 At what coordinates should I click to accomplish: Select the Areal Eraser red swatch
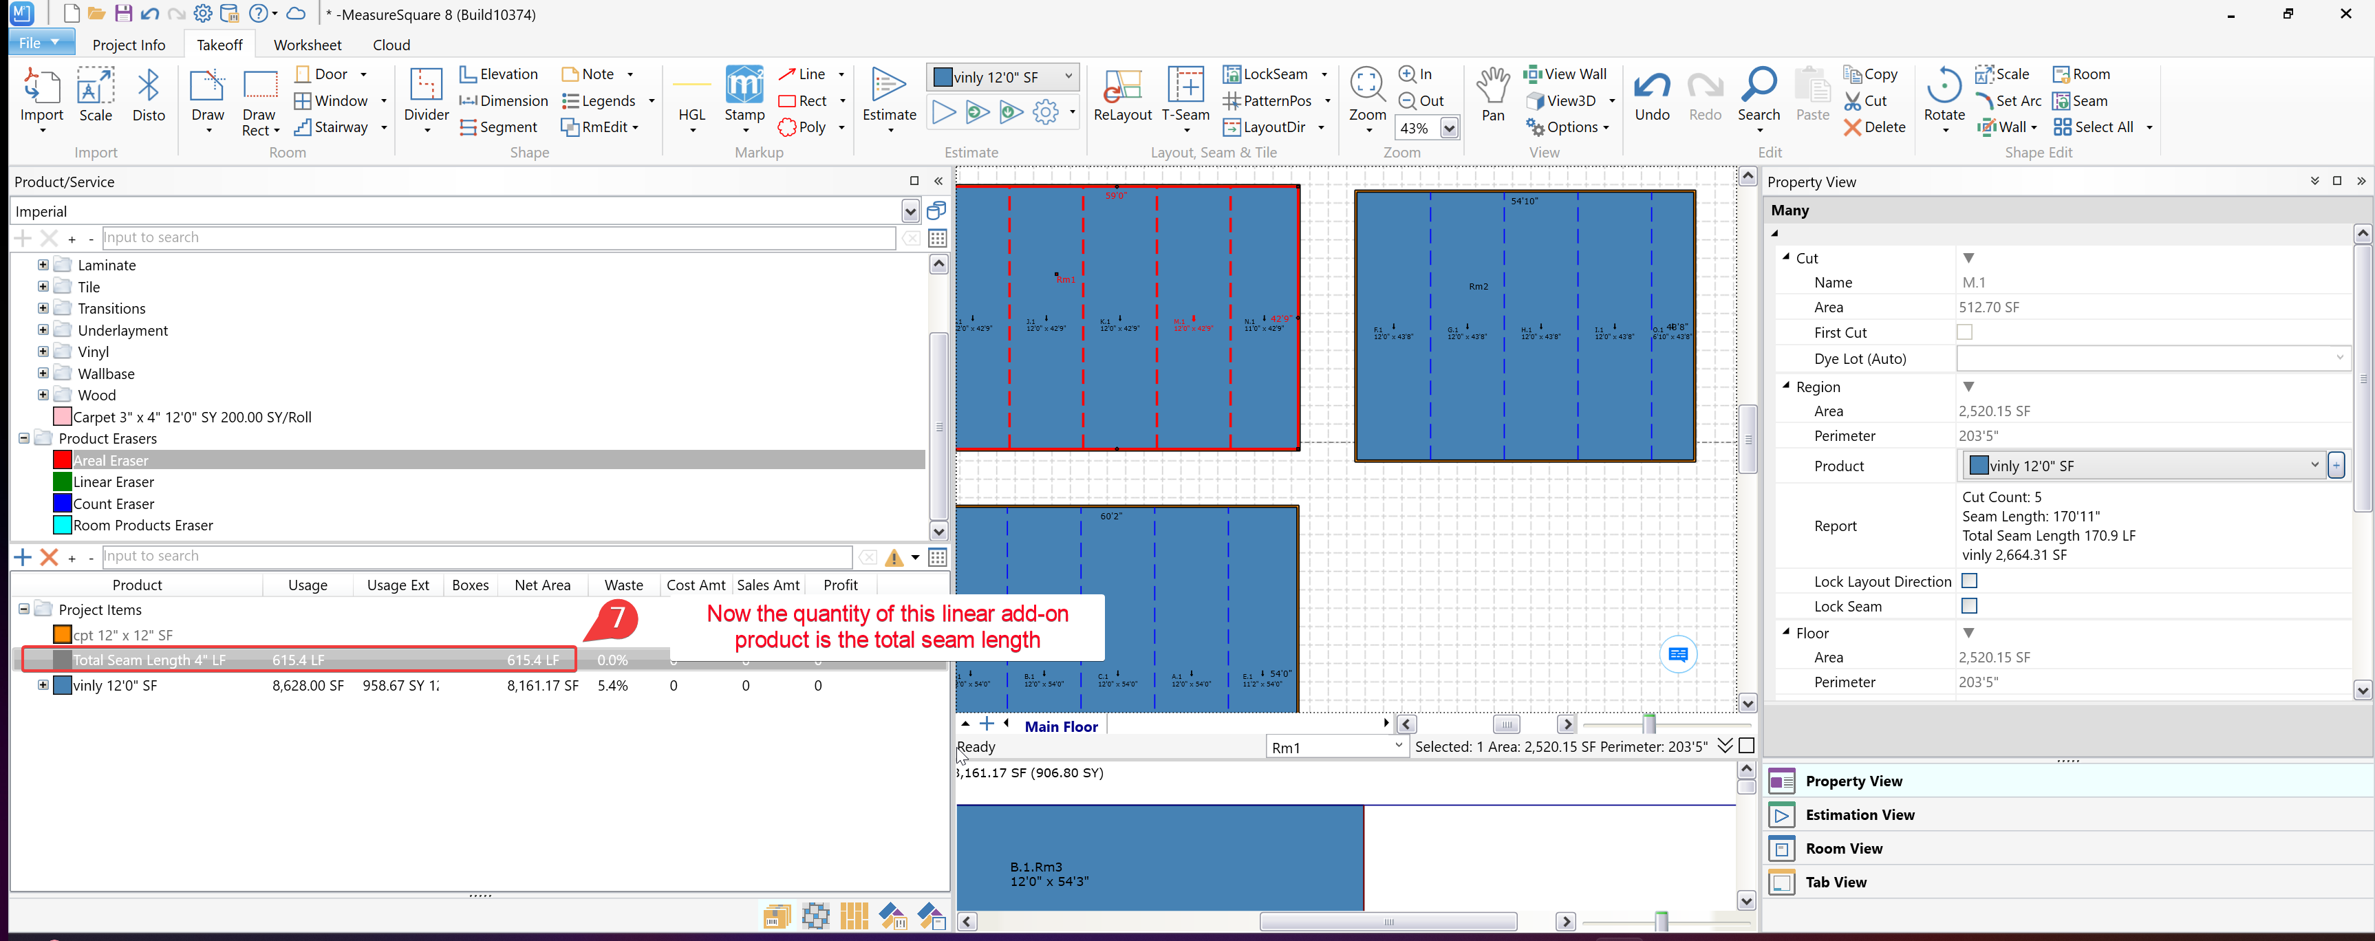63,460
